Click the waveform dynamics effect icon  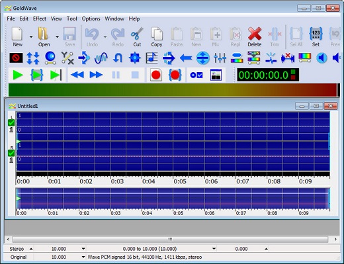tap(101, 58)
